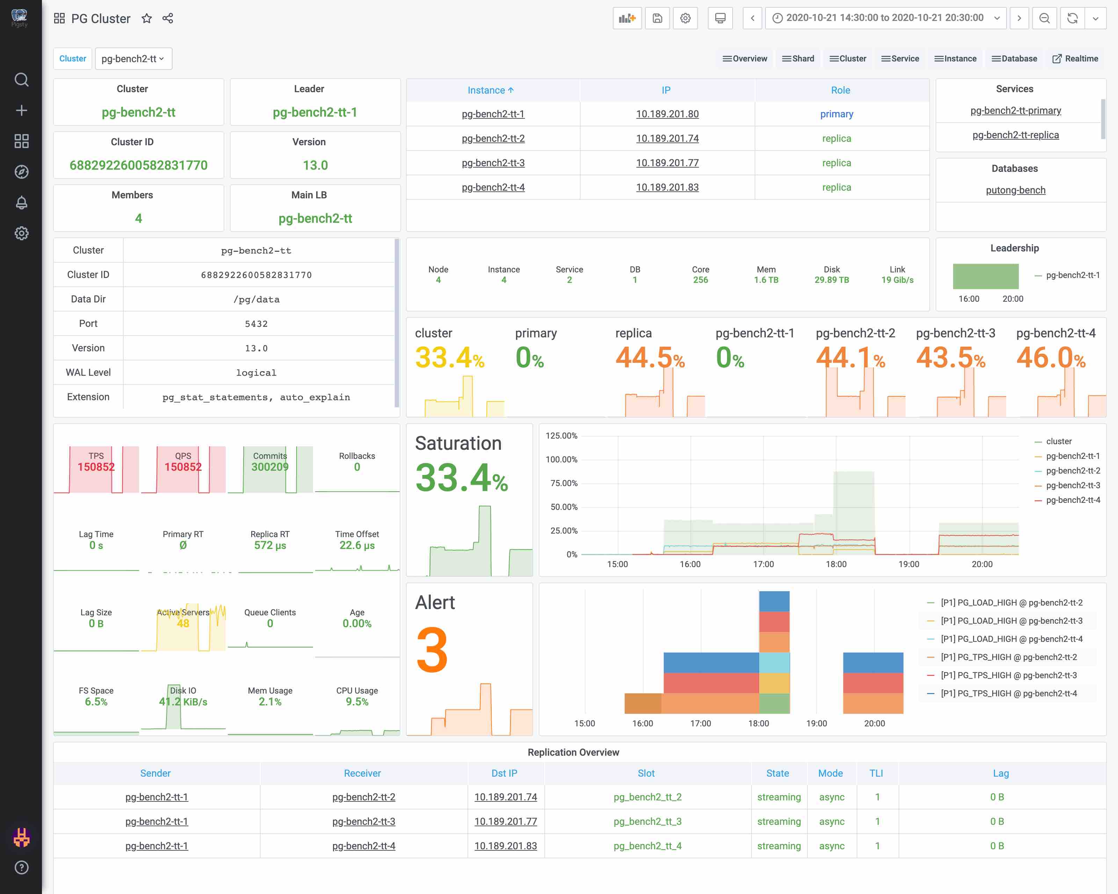Click the Save dashboard icon
The width and height of the screenshot is (1118, 894).
(657, 19)
